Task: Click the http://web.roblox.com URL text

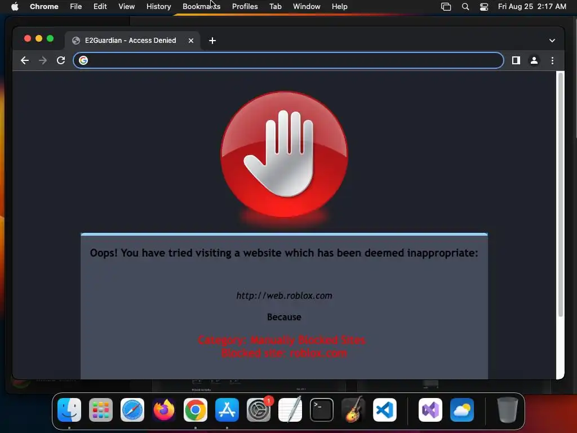Action: 284,295
